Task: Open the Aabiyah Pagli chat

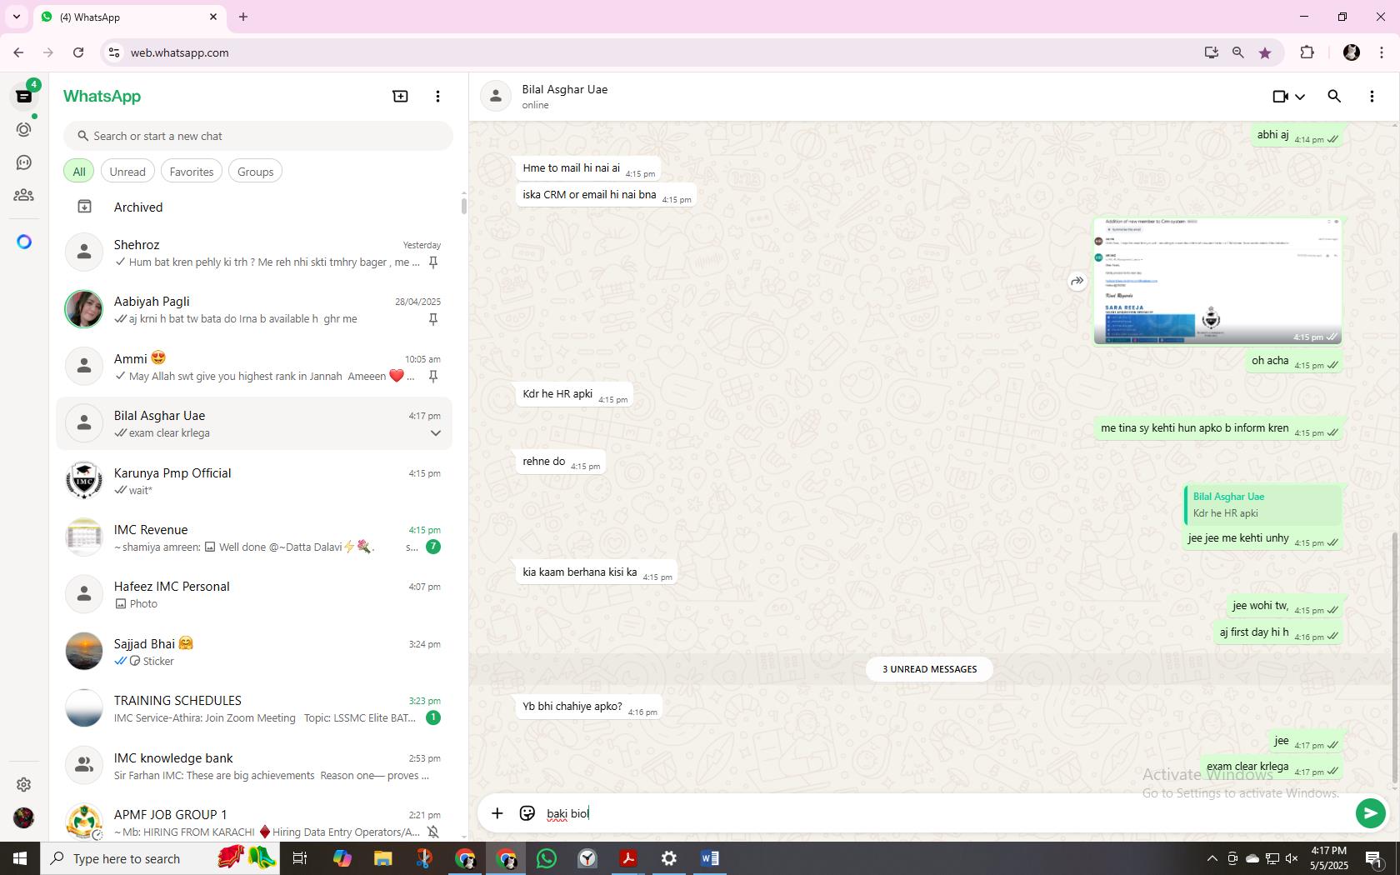Action: (x=254, y=309)
